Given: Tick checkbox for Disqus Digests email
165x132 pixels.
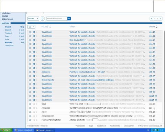Looking at the screenshot, I should pyautogui.click(x=30, y=80).
